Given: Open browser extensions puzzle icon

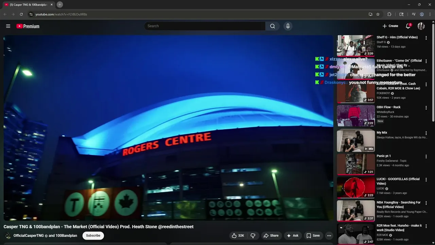Looking at the screenshot, I should point(389,14).
